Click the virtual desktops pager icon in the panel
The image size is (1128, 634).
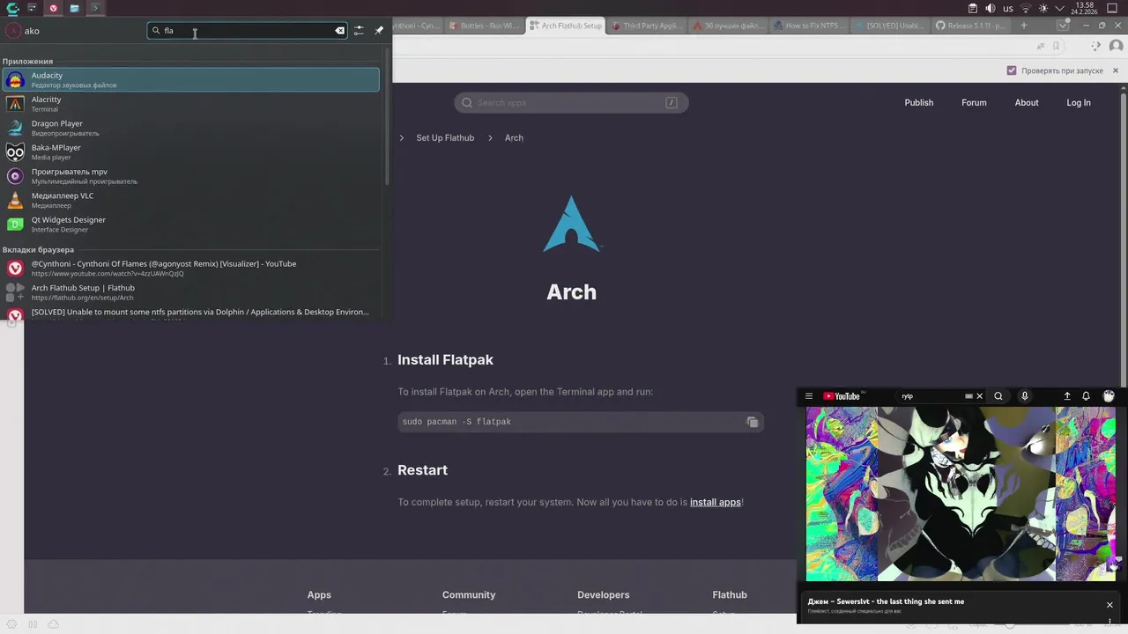coord(32,8)
